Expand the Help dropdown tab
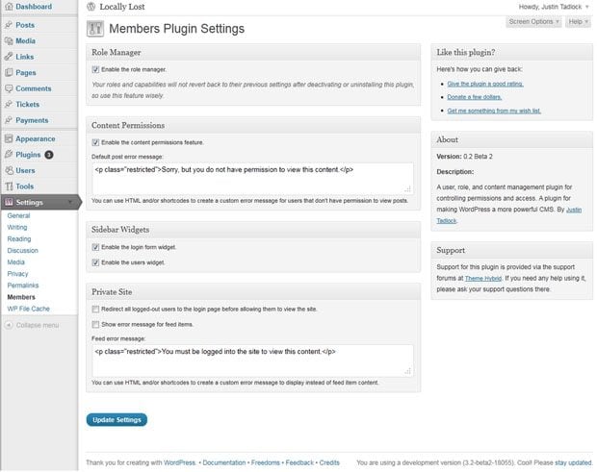597x472 pixels. click(577, 21)
